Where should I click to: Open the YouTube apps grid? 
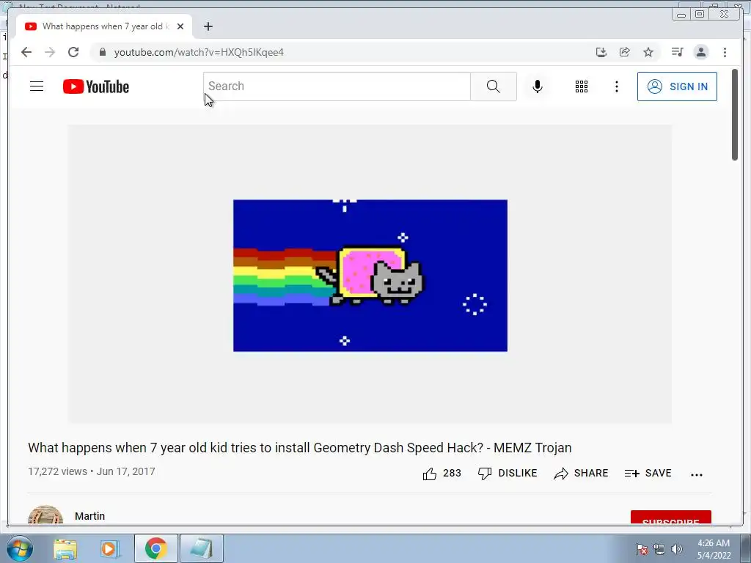click(x=582, y=87)
